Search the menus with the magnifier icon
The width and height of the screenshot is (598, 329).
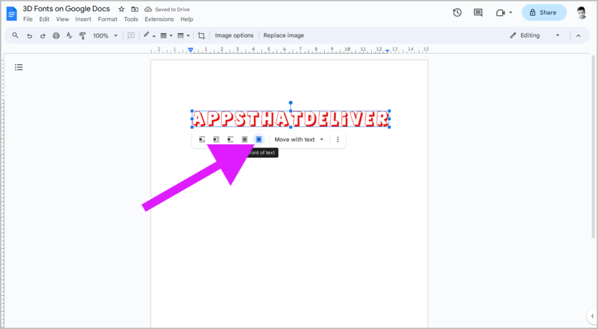(15, 36)
